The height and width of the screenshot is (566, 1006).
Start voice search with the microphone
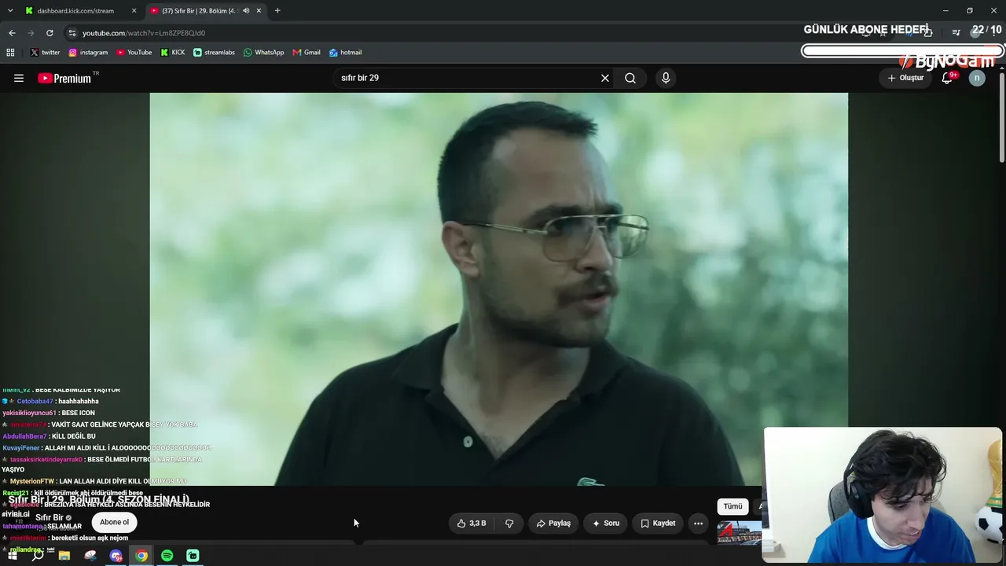coord(666,78)
